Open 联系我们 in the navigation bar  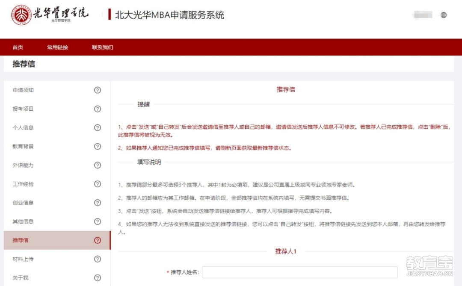[x=103, y=47]
